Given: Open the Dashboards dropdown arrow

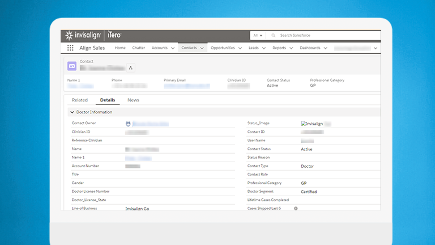Looking at the screenshot, I should click(326, 48).
